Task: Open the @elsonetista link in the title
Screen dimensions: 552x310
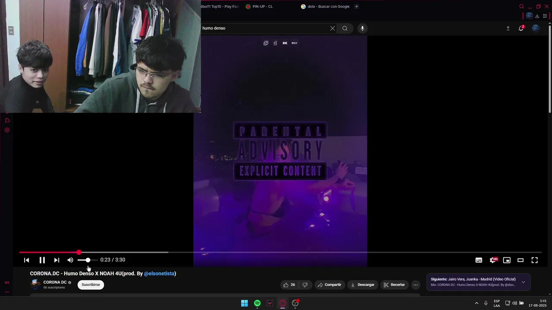Action: (x=159, y=273)
